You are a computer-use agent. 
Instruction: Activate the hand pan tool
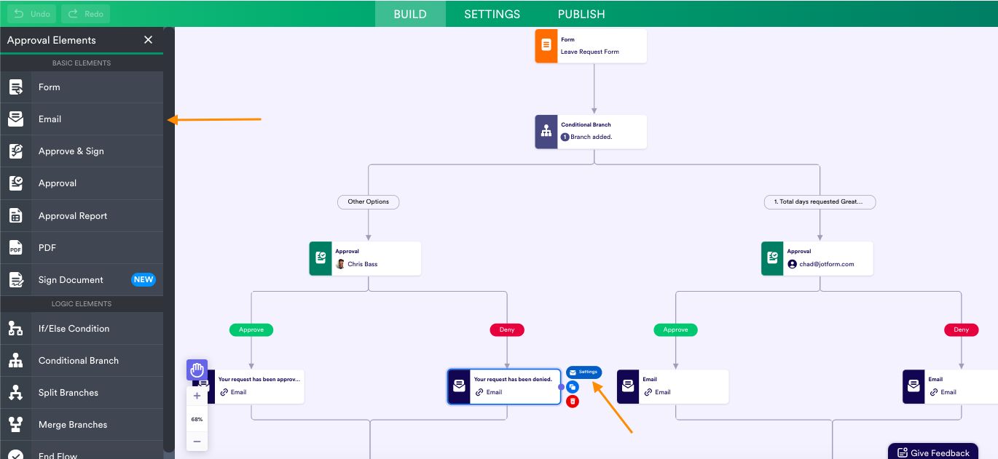coord(197,370)
